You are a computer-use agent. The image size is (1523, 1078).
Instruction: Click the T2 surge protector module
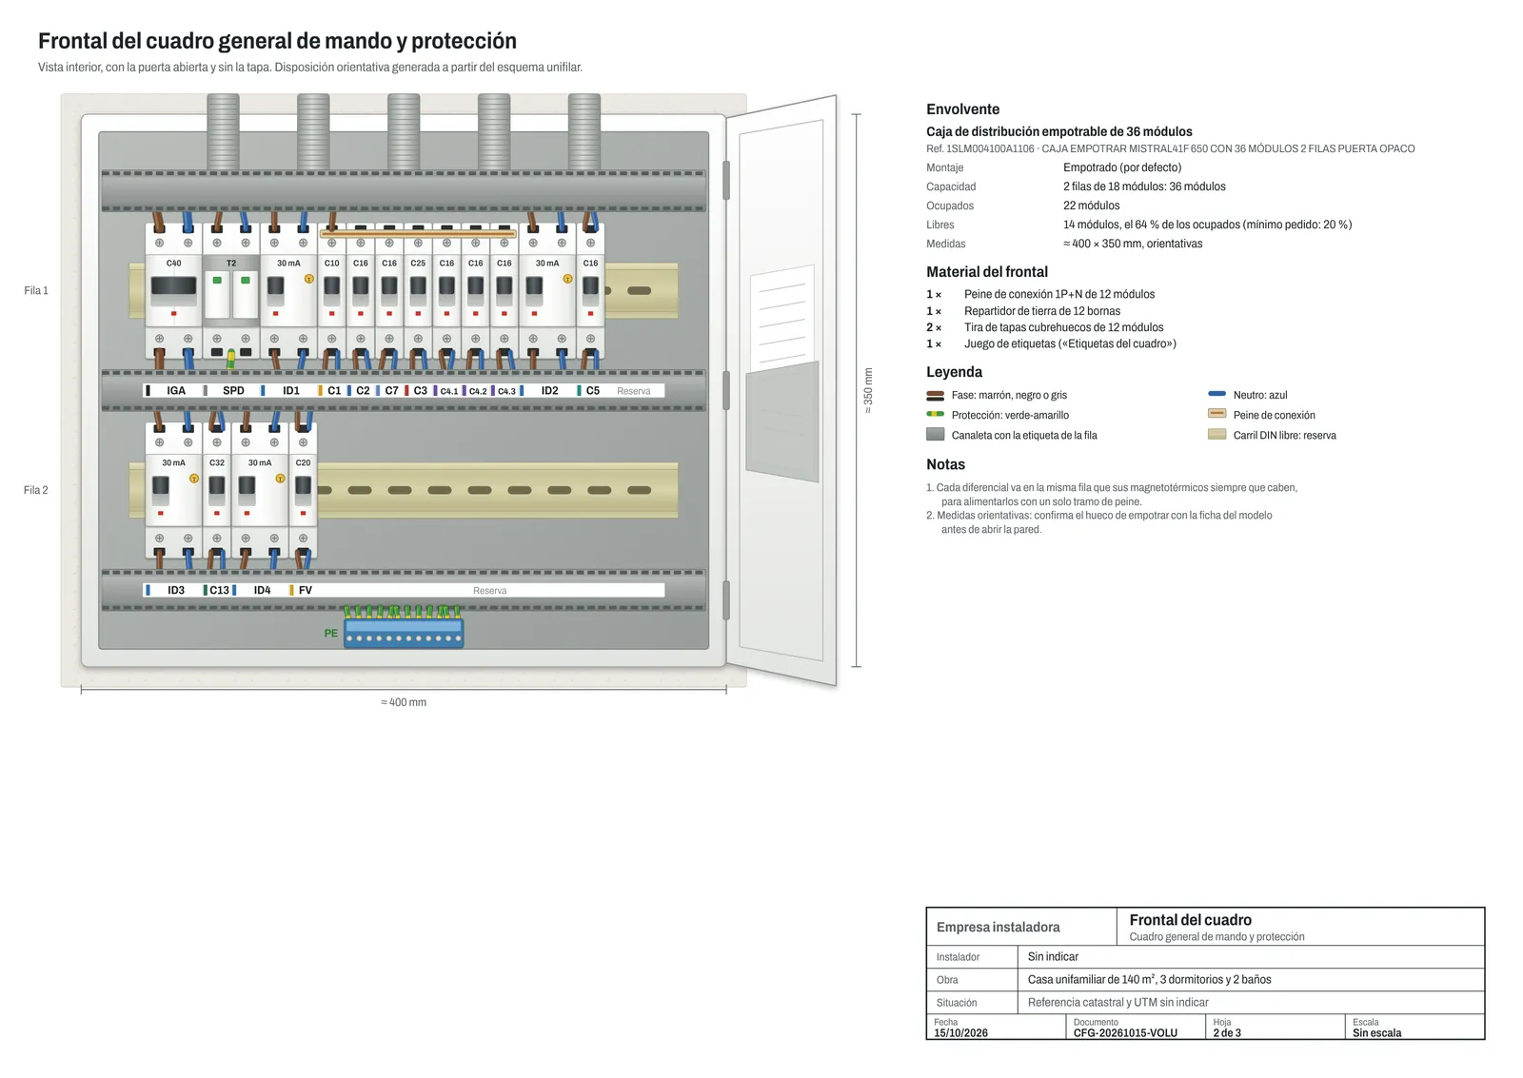point(230,291)
